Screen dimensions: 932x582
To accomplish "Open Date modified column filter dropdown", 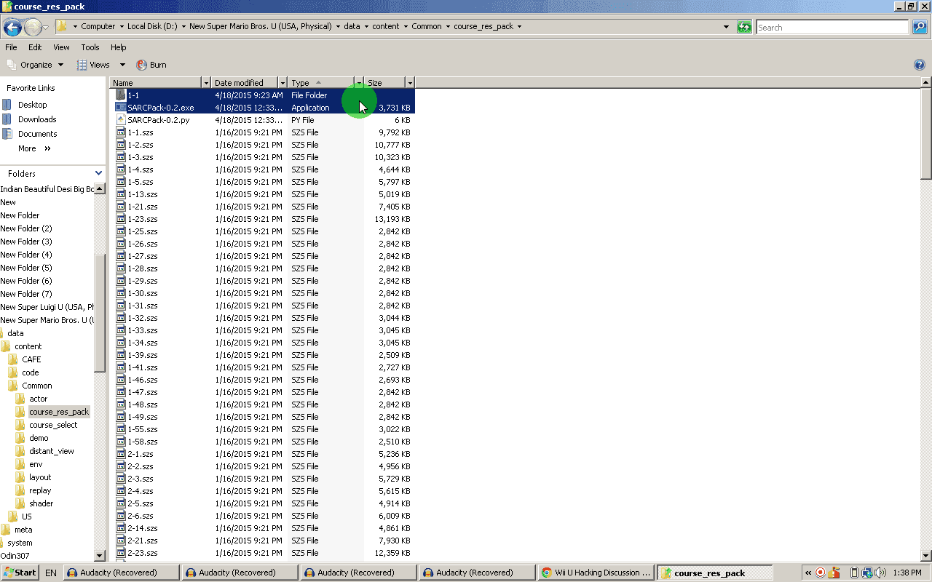I will point(283,83).
